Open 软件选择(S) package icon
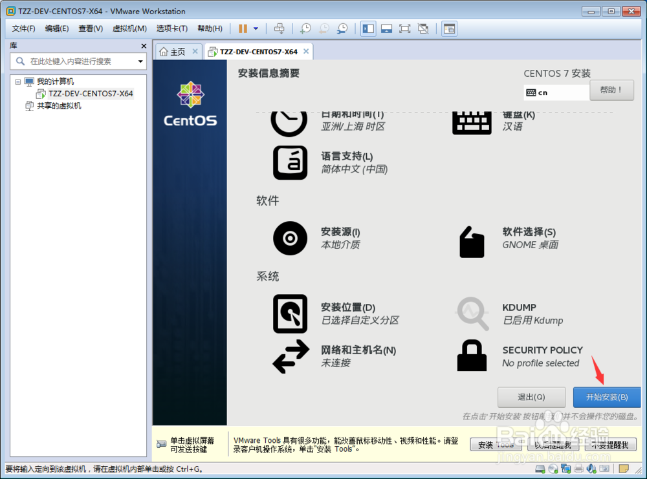 point(472,242)
